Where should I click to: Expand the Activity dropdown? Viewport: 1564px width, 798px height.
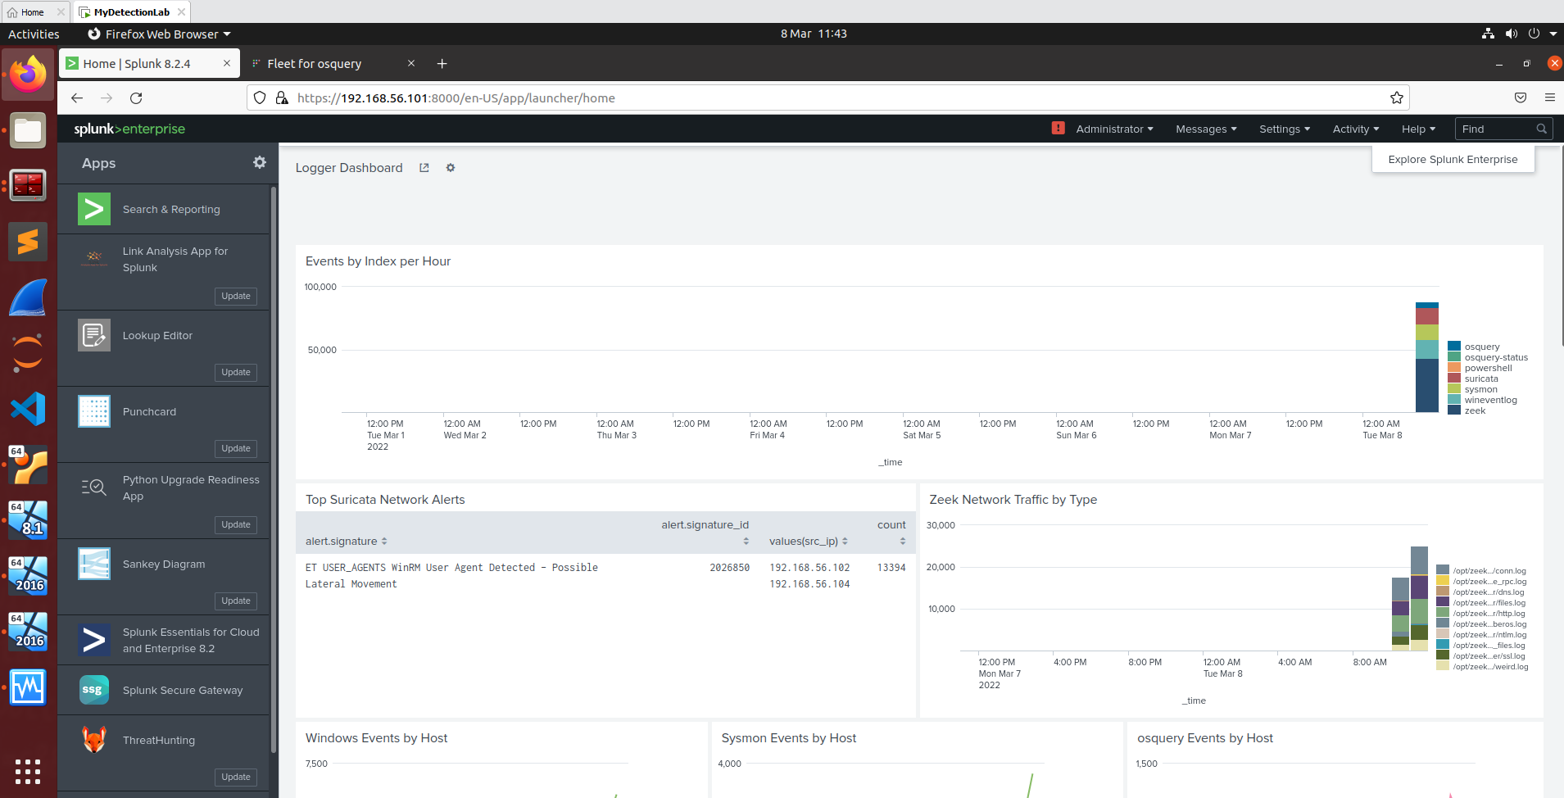(x=1356, y=129)
